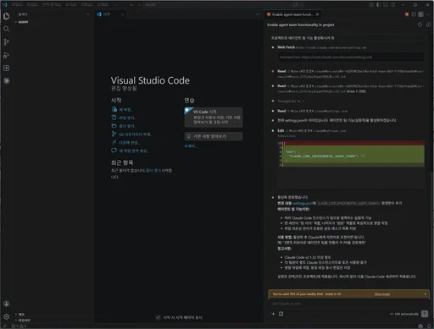434x329 pixels.
Task: Click the icon right of session history
Action: tap(428, 25)
